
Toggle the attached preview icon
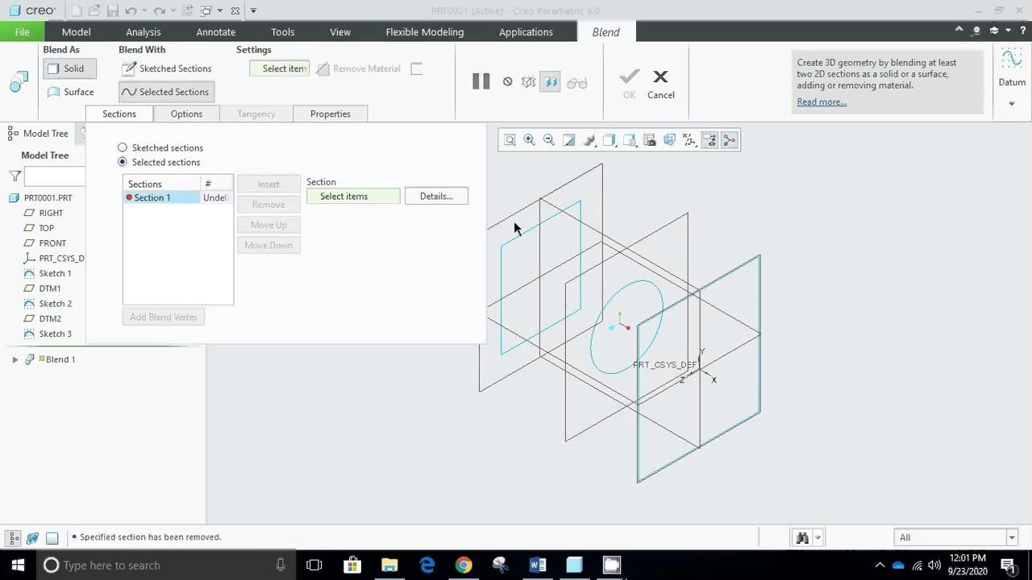551,82
